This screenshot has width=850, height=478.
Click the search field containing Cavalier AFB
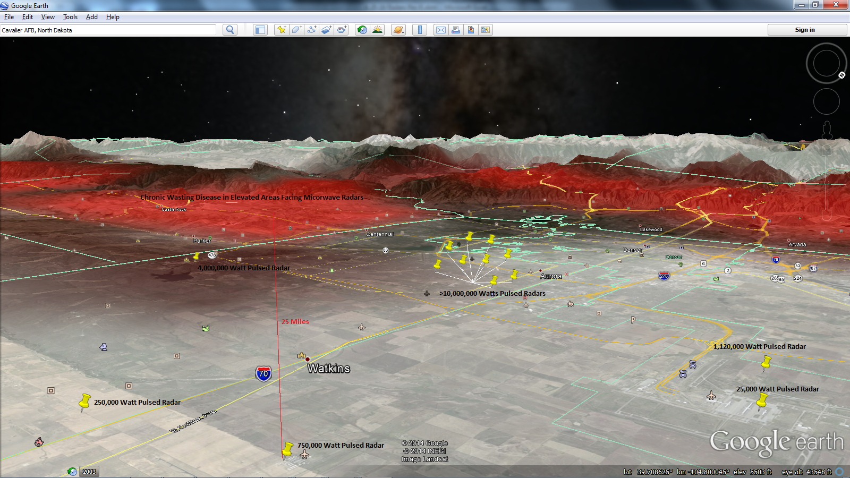(x=108, y=30)
